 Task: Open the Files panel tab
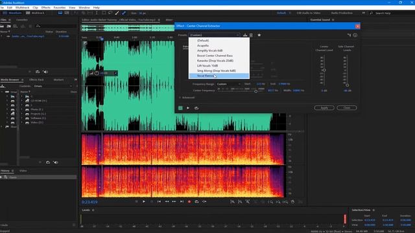tap(3, 20)
